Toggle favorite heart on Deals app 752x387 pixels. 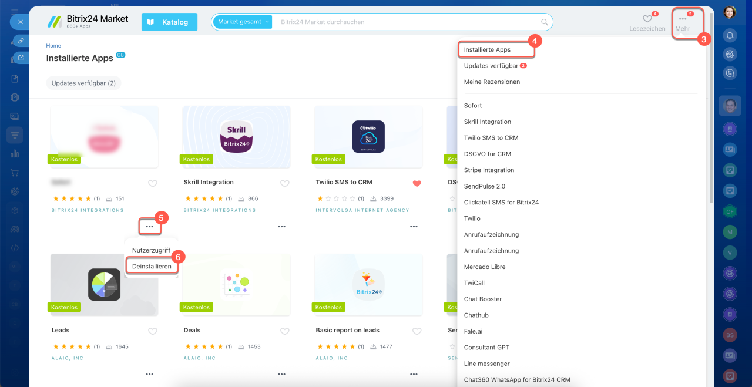[x=285, y=331]
